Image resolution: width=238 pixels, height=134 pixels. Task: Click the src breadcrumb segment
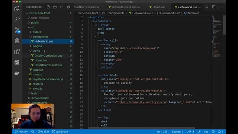coord(103,13)
